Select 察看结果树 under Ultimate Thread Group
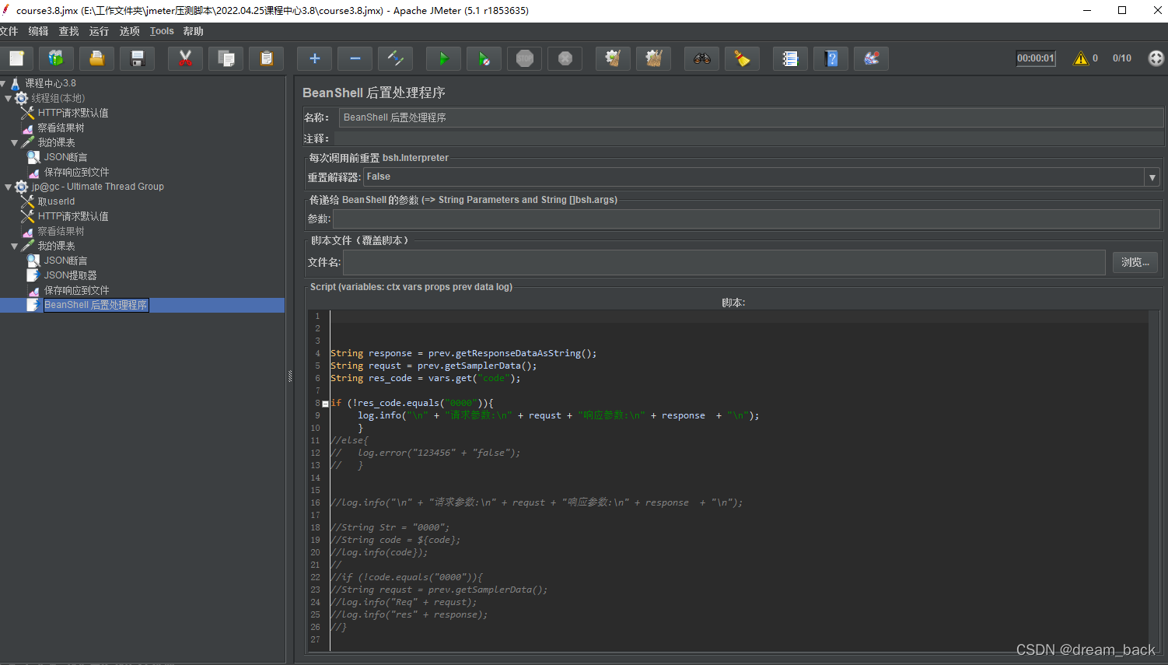Screen dimensions: 1168x665 coord(61,231)
